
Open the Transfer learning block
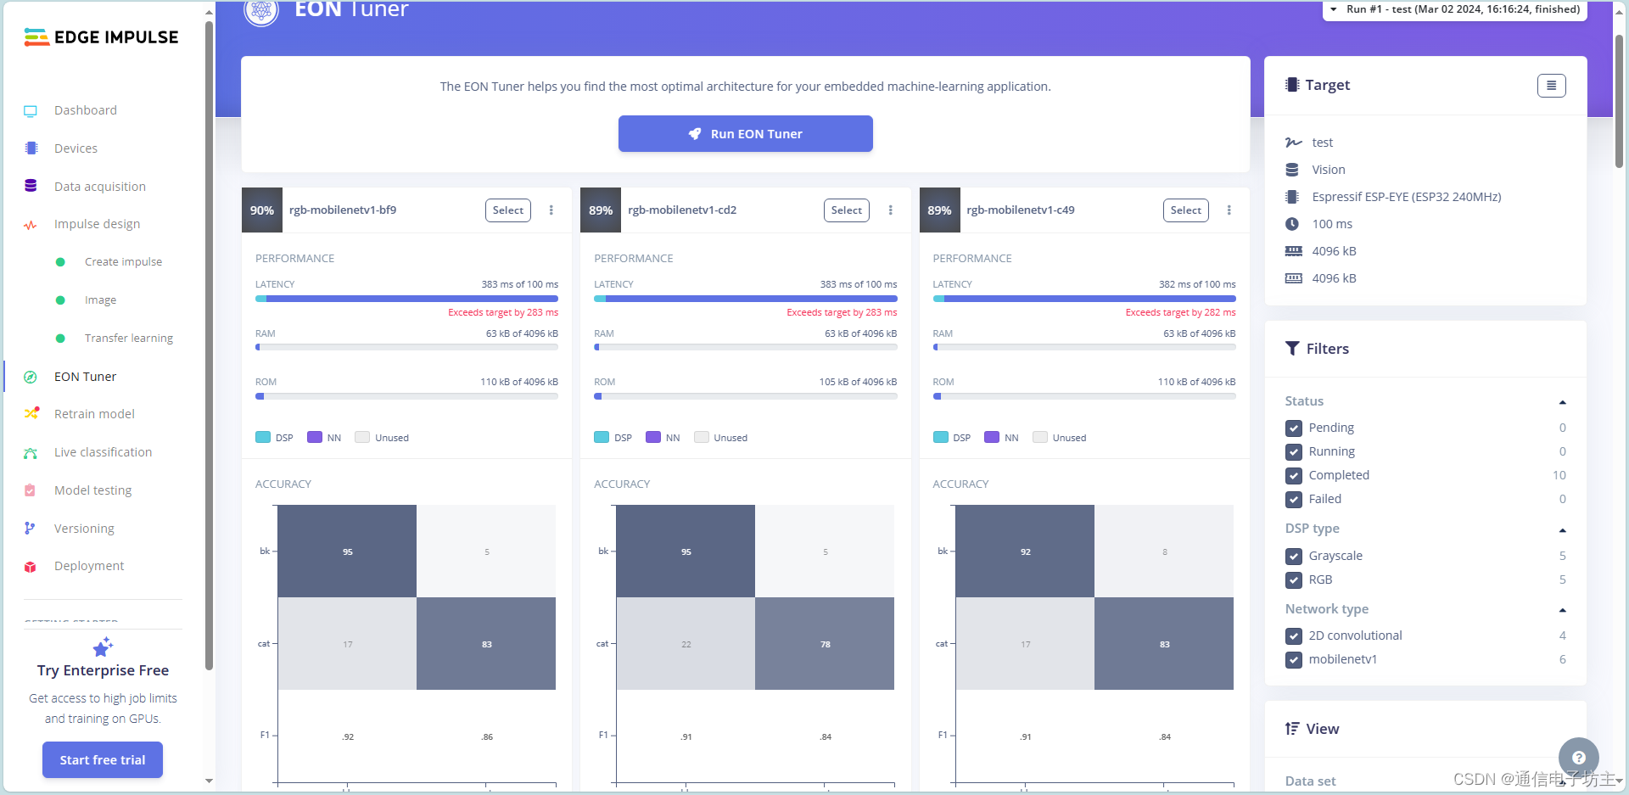(x=129, y=338)
